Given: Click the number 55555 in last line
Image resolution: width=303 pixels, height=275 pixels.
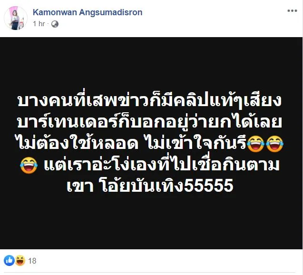Looking at the screenshot, I should 208,186.
